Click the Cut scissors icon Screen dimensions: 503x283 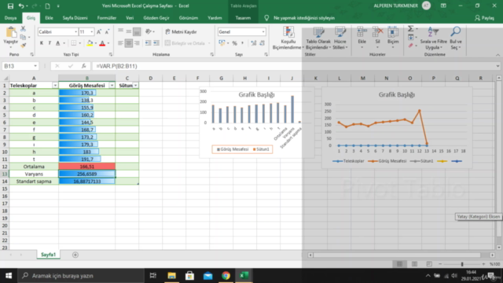[23, 29]
